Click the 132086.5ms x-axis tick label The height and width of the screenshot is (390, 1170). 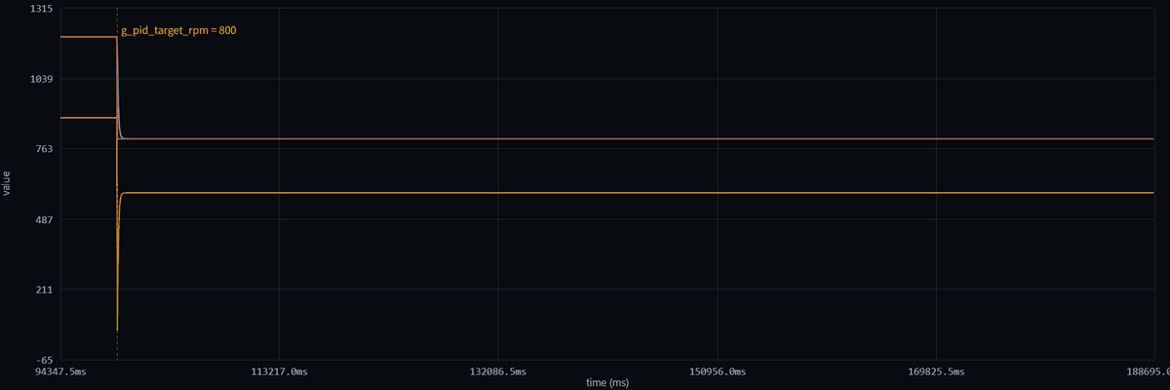click(x=498, y=372)
